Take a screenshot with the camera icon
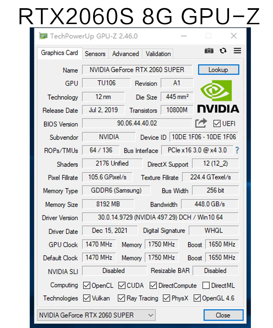Viewport: 273px width, 328px height. (209, 51)
